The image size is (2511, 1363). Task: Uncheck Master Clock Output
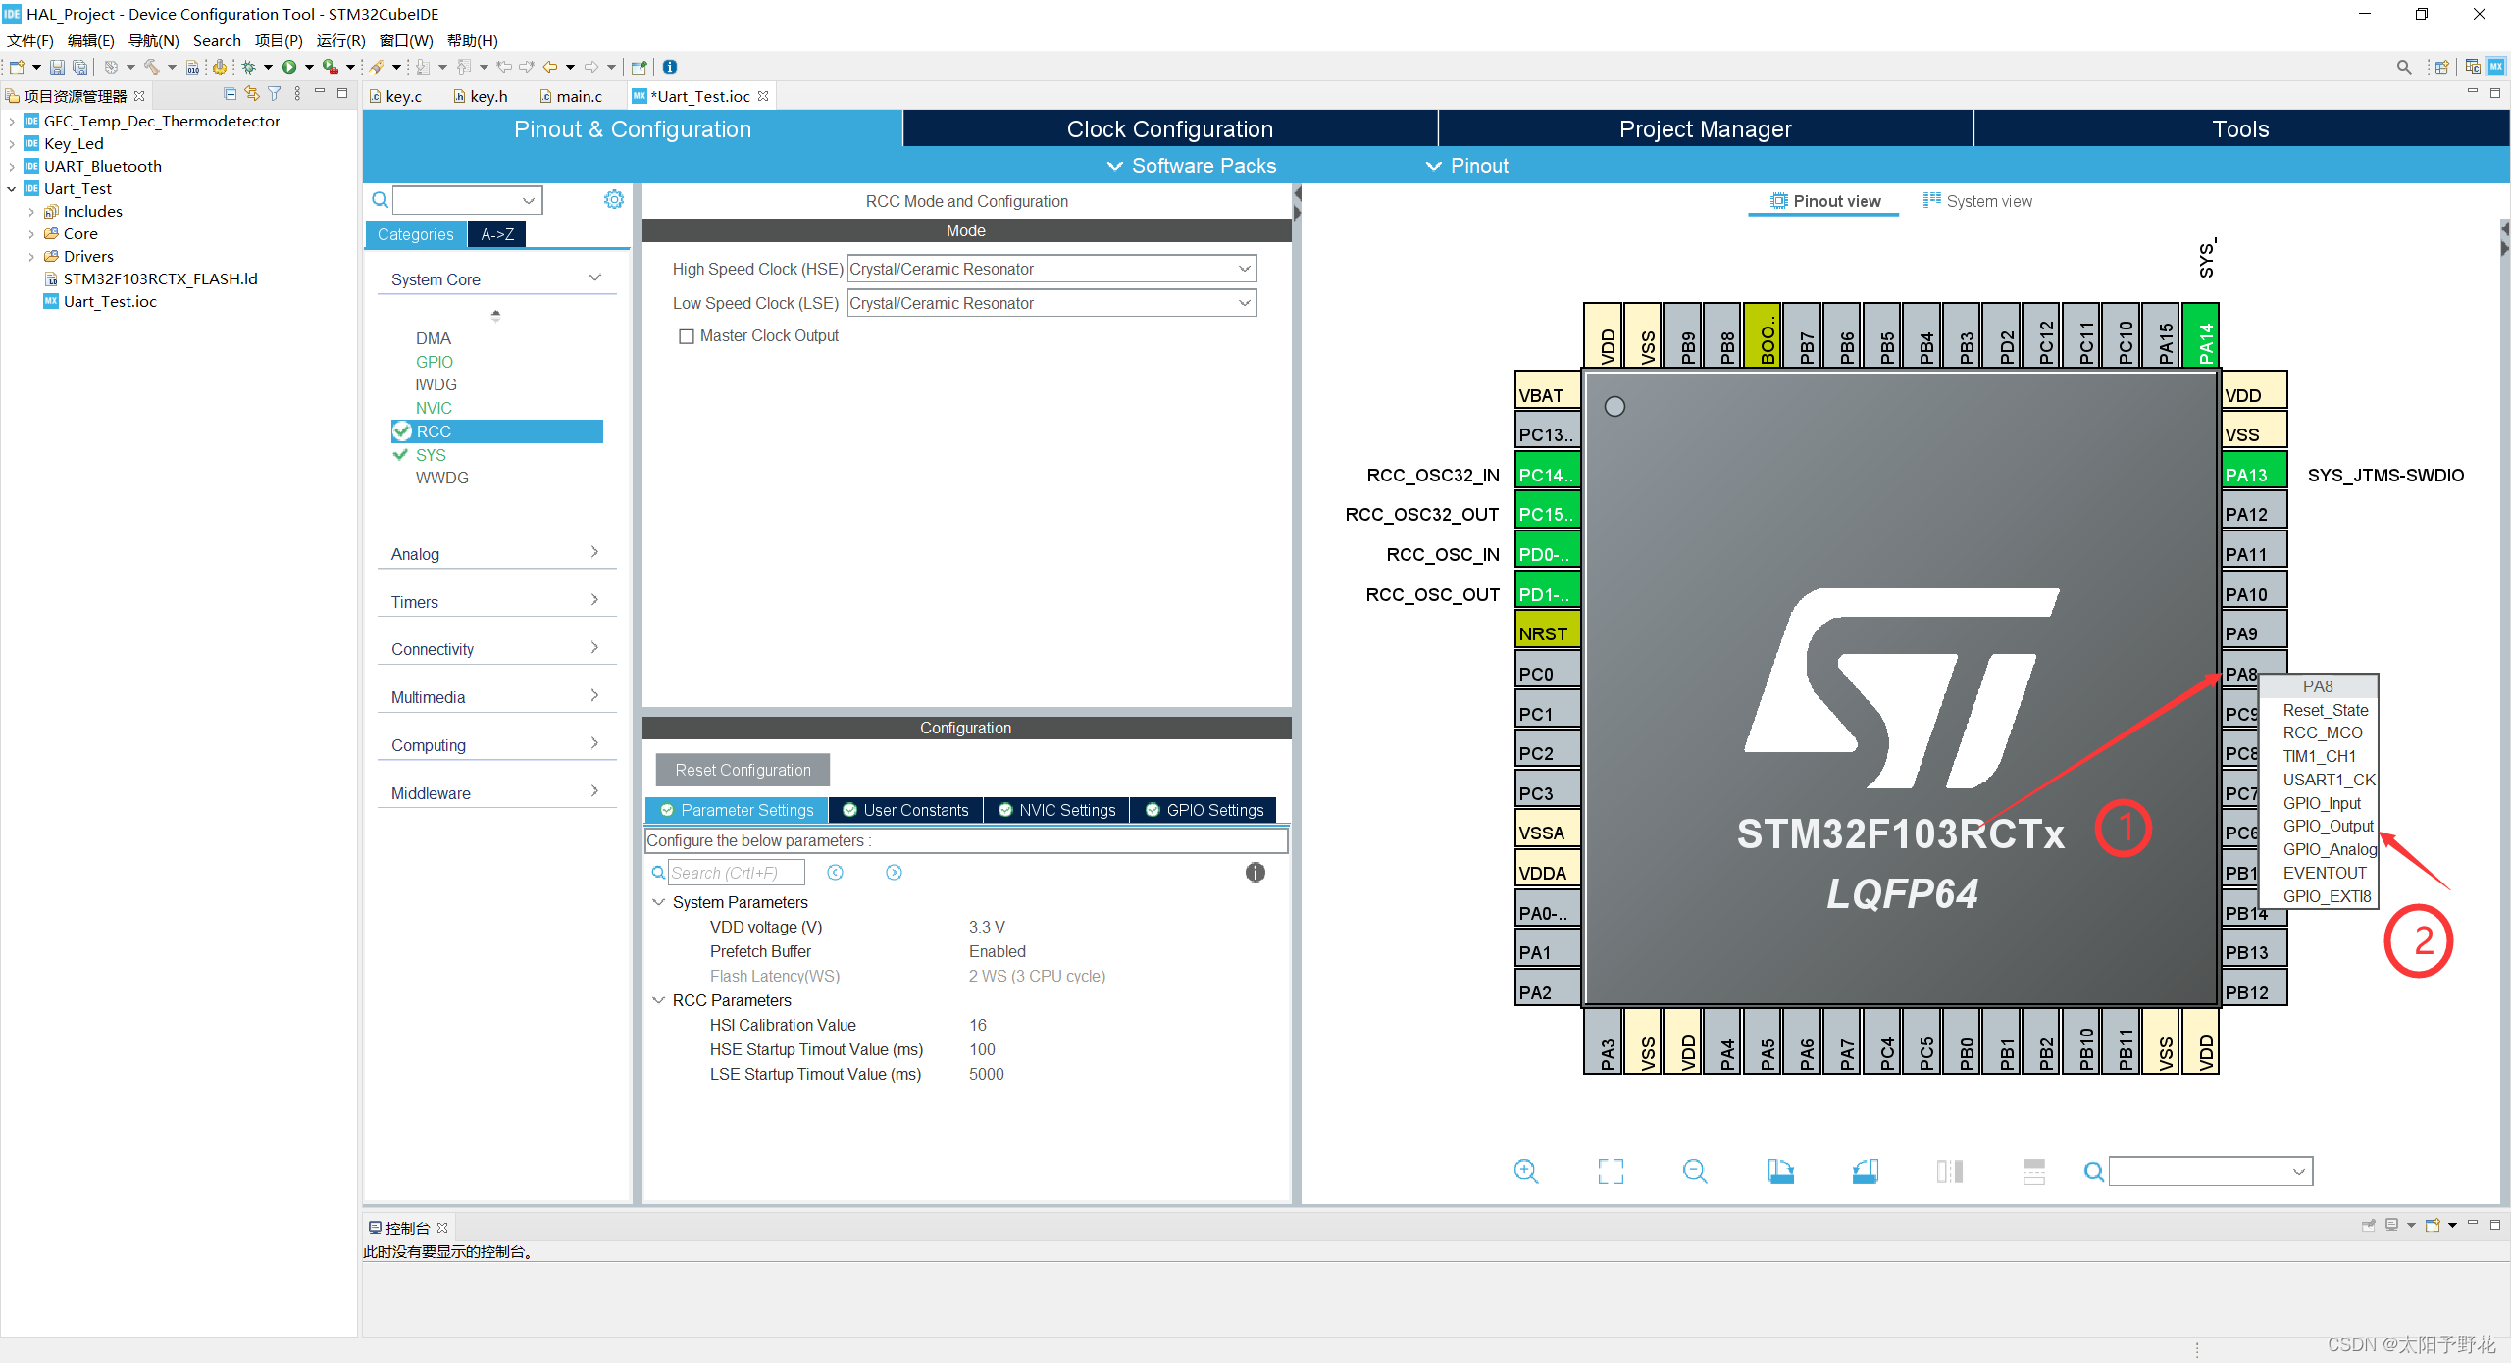coord(687,335)
